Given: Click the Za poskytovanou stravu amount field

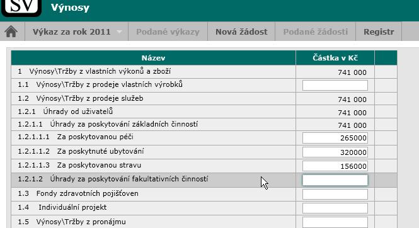Looking at the screenshot, I should (x=335, y=166).
